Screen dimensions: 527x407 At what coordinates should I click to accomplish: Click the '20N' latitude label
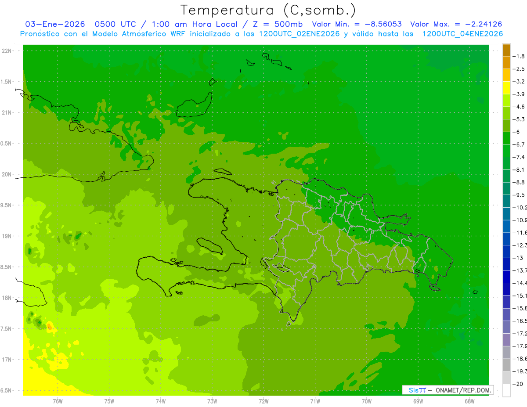point(6,174)
